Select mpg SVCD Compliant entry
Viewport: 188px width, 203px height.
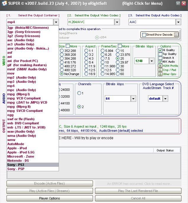(x=33, y=111)
